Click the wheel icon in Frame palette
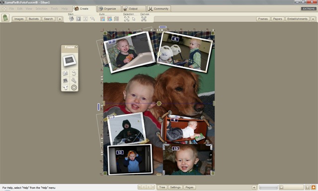 click(74, 87)
